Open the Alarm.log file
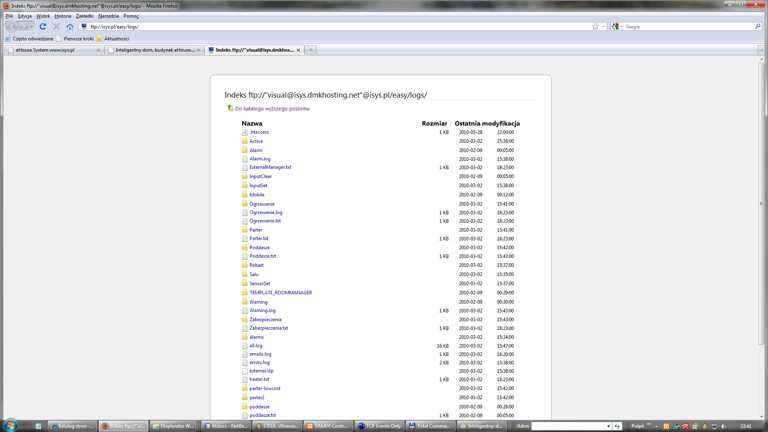768x432 pixels. coord(260,158)
